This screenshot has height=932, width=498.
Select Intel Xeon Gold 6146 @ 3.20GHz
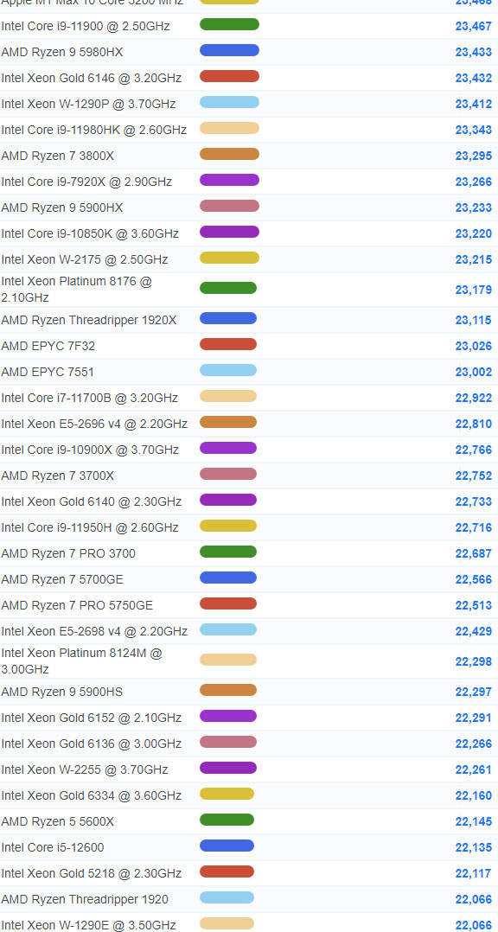pos(92,78)
